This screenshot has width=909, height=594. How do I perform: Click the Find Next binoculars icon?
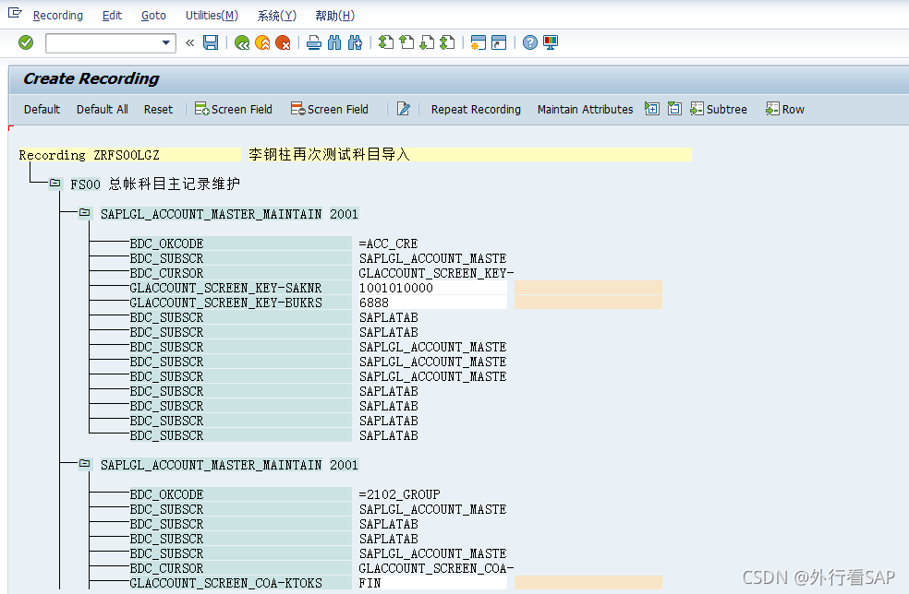tap(355, 42)
